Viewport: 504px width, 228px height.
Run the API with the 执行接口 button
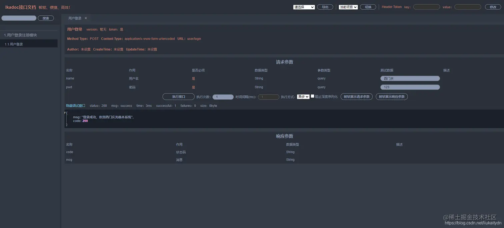coord(179,97)
